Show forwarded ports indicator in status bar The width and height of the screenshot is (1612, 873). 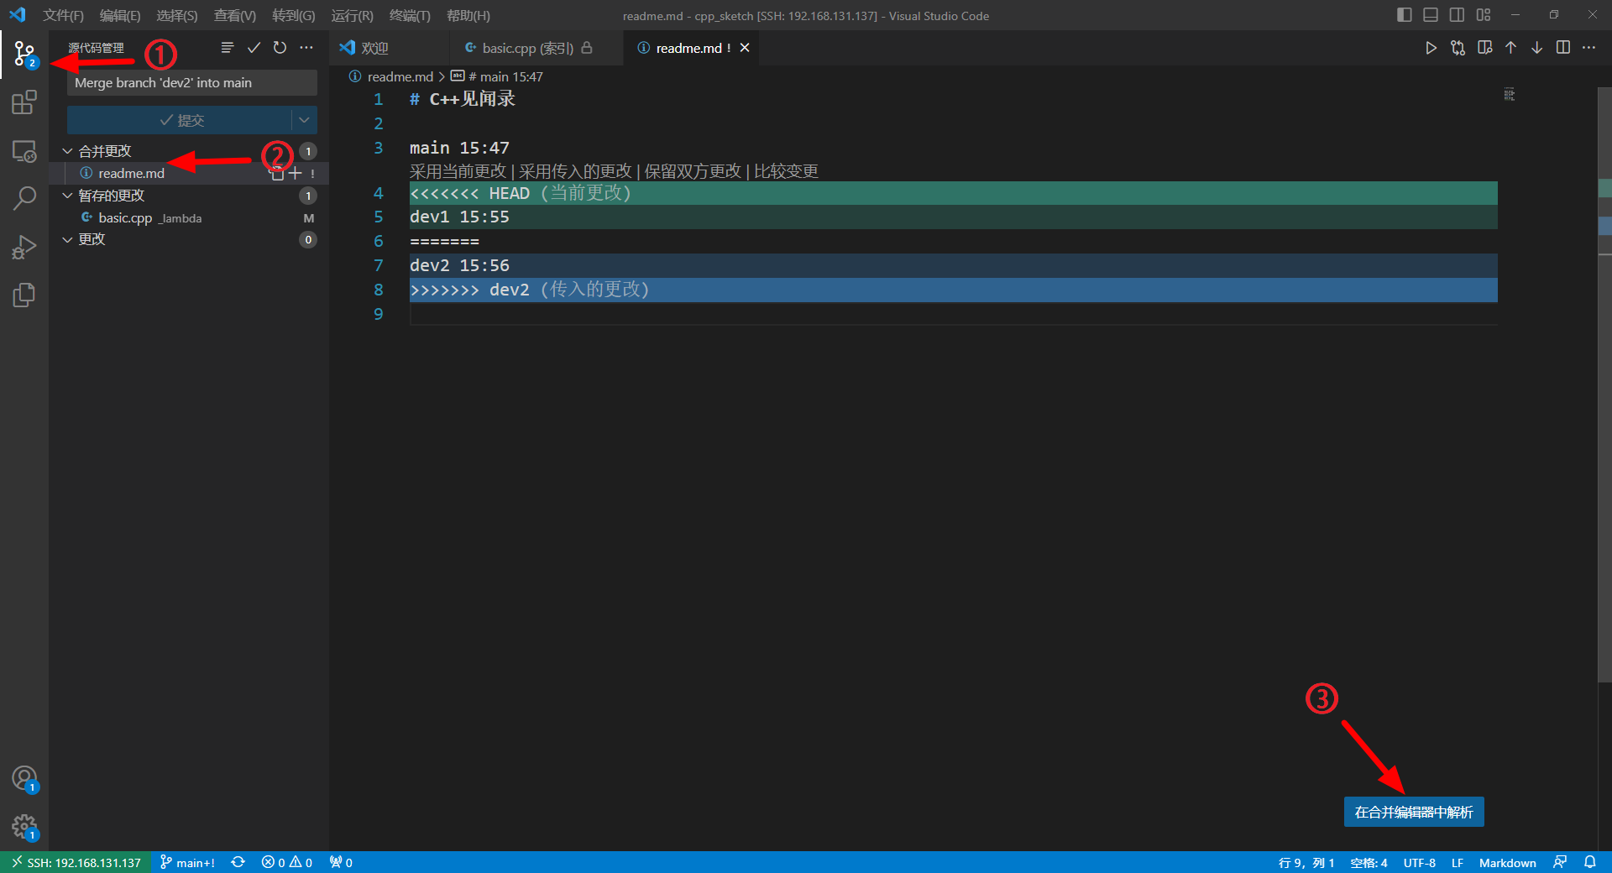(x=341, y=862)
